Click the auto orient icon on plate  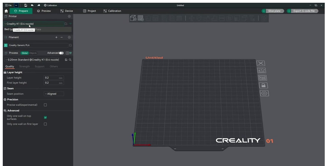(262, 71)
